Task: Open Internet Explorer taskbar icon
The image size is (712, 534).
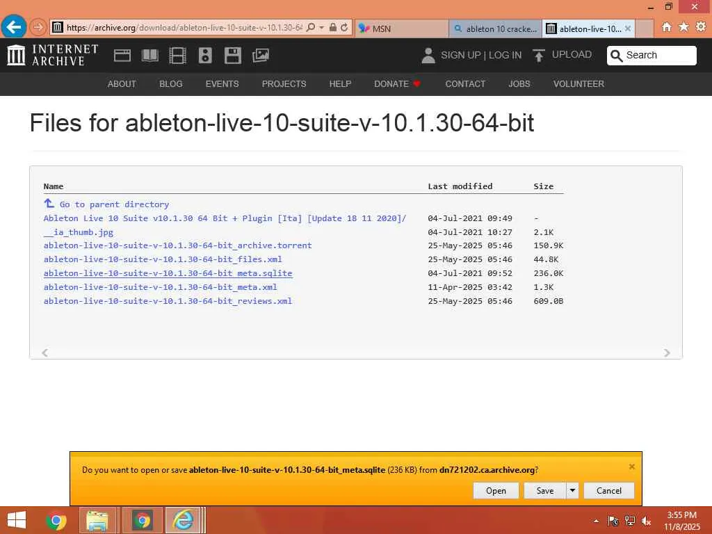Action: tap(184, 520)
